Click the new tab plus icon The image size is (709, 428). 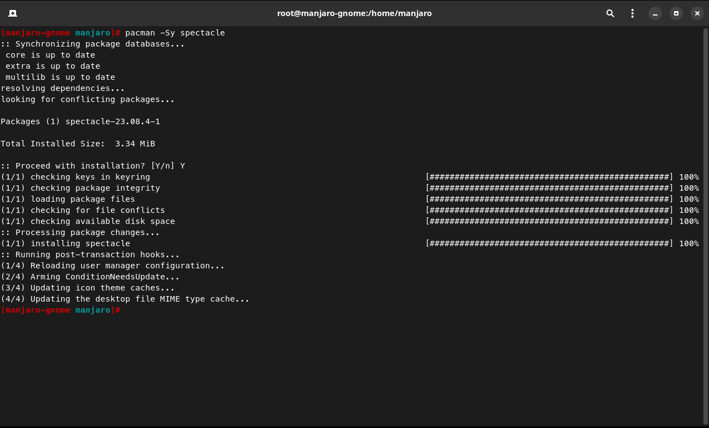point(12,13)
